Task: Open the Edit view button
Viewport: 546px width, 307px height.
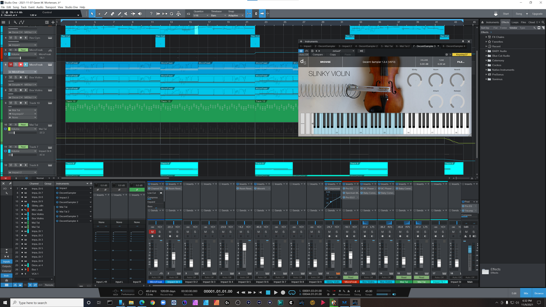Action: [x=514, y=293]
